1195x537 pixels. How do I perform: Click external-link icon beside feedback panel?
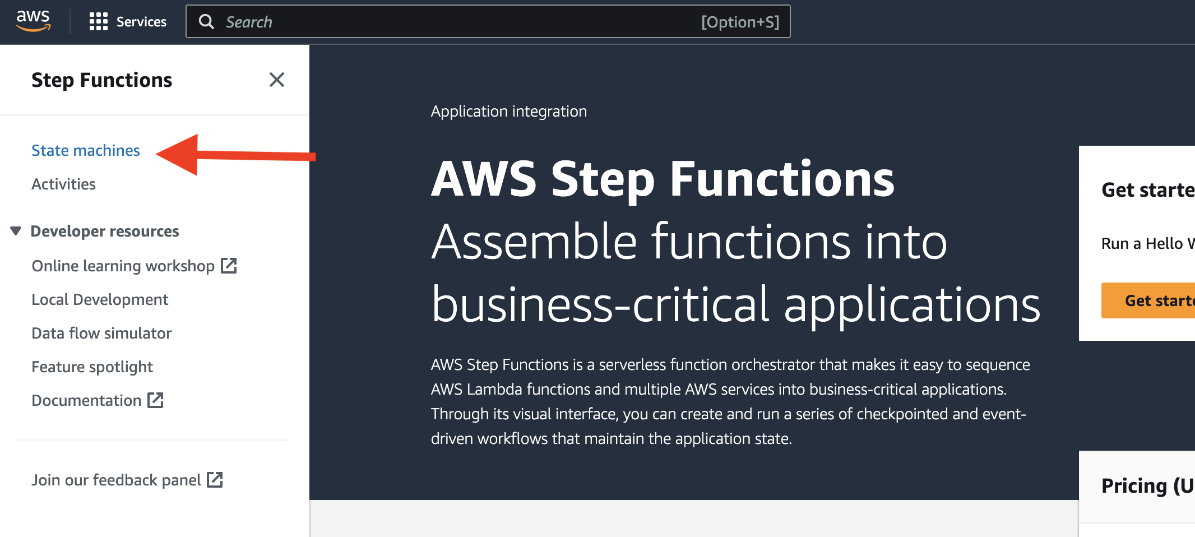tap(215, 480)
